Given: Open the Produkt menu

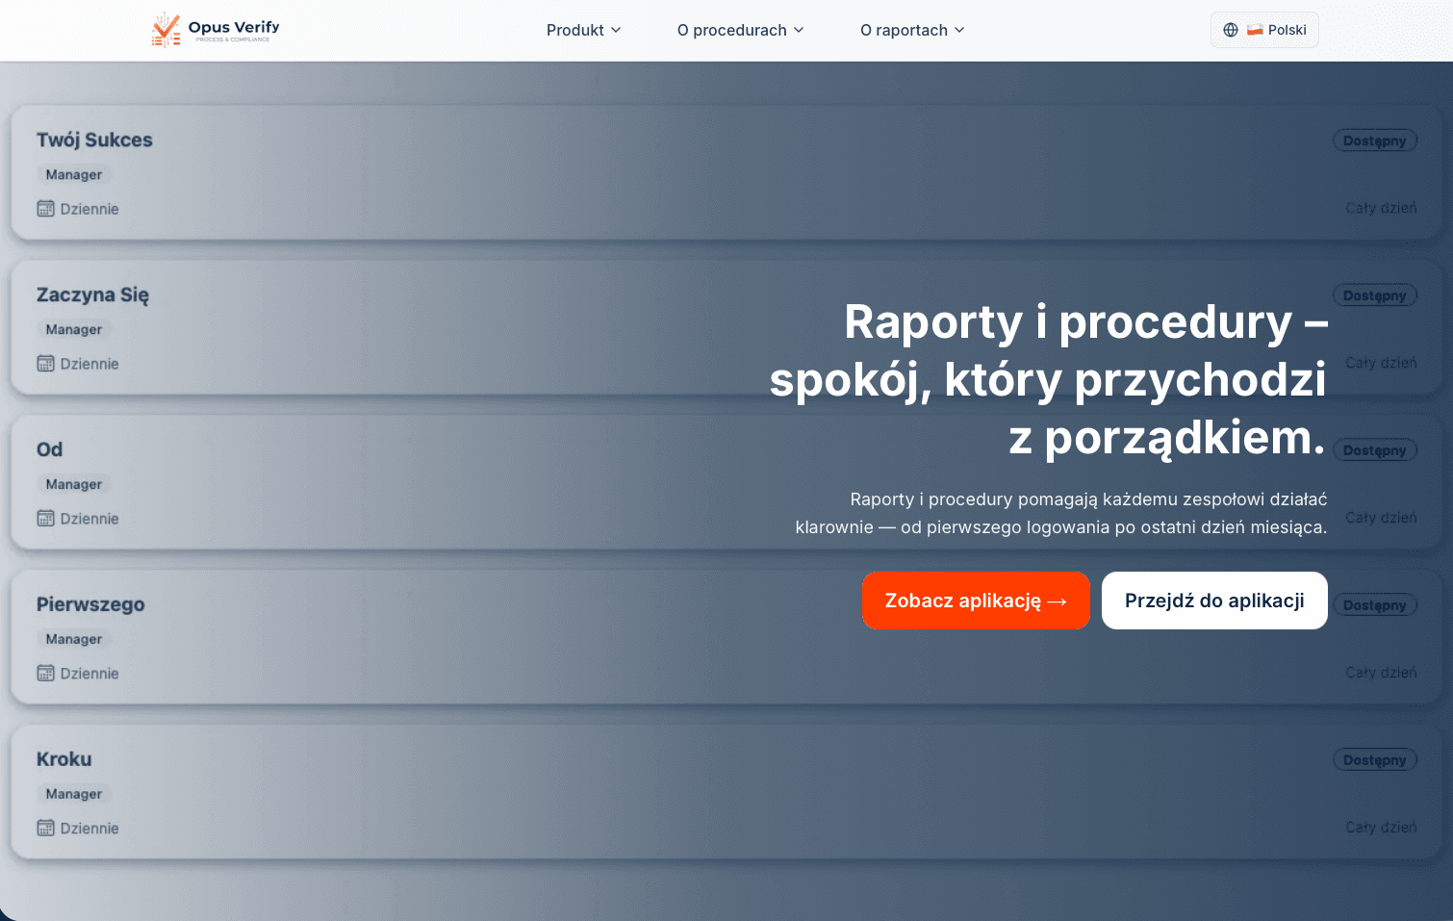Looking at the screenshot, I should (583, 30).
